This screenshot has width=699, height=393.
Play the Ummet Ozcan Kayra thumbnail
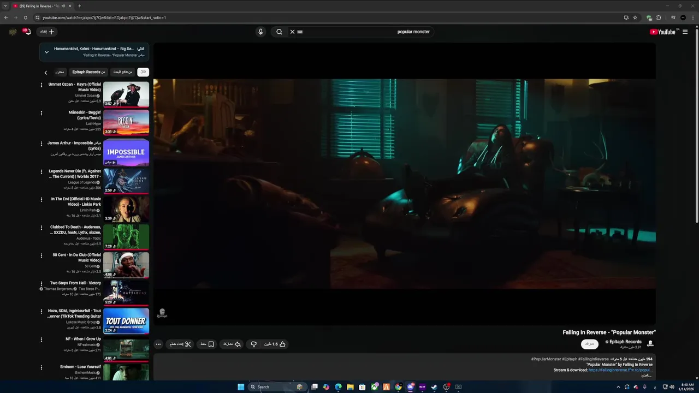tap(126, 94)
